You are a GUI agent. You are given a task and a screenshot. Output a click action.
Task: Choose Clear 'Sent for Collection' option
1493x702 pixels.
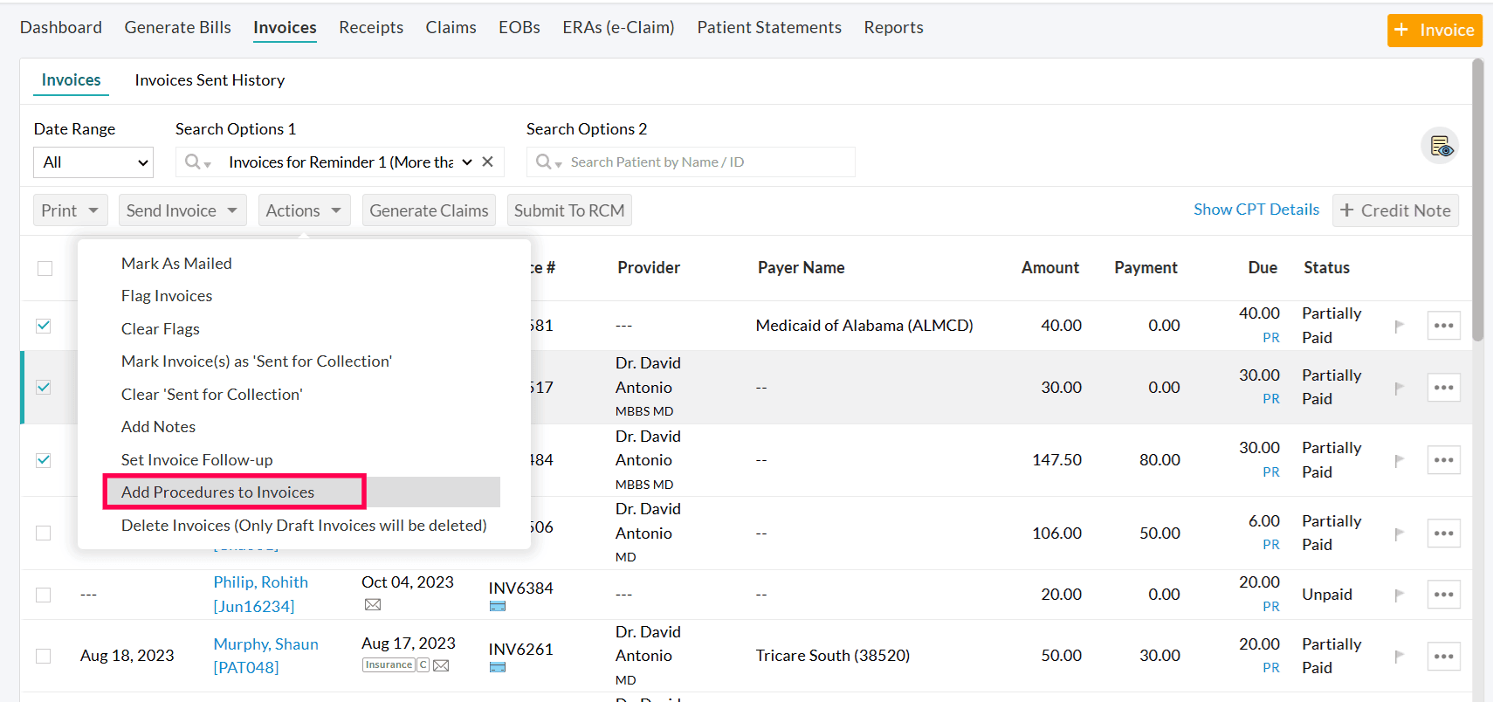212,395
